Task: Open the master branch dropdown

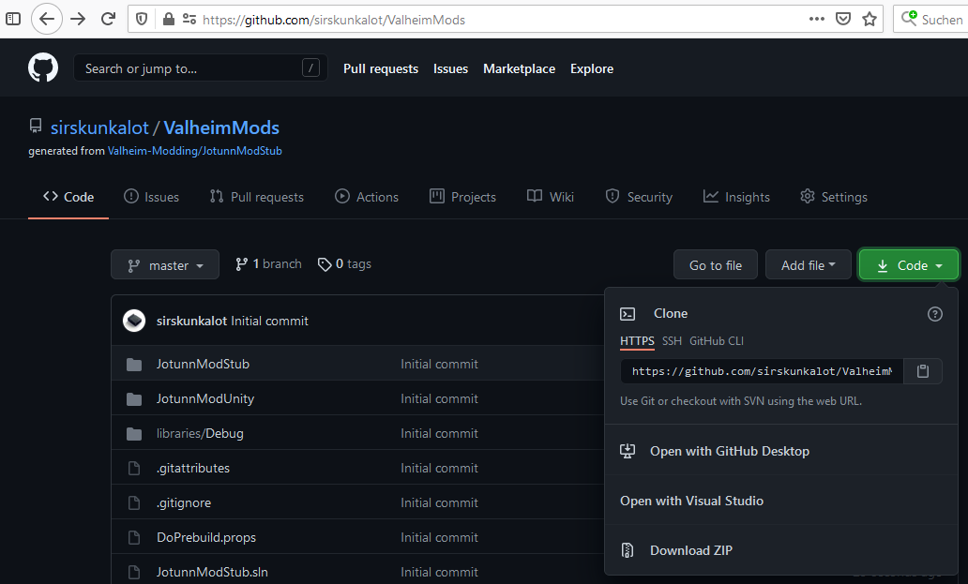Action: pyautogui.click(x=165, y=264)
